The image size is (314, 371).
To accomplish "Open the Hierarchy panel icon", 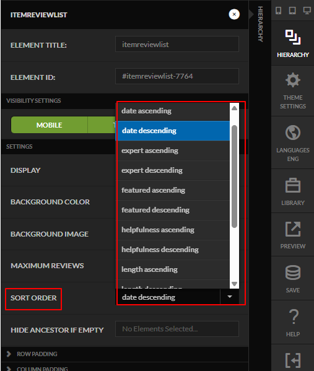I will (x=293, y=37).
